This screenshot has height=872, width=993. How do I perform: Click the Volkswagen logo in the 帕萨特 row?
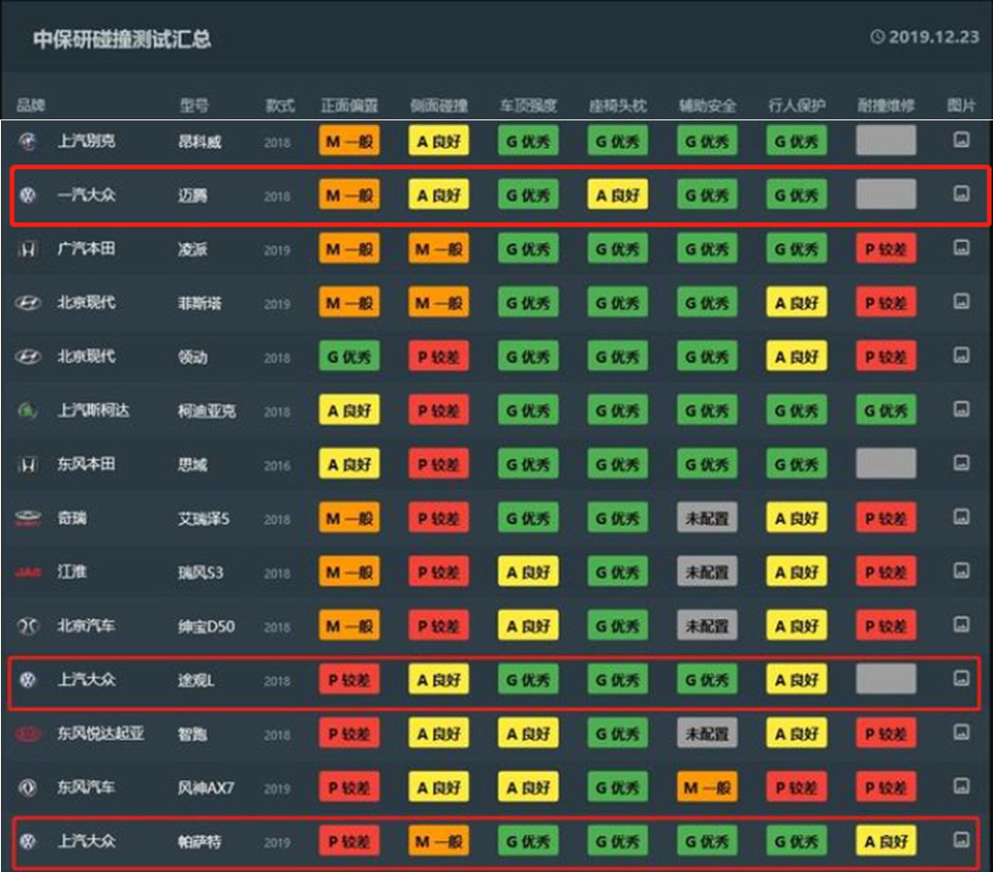click(27, 841)
